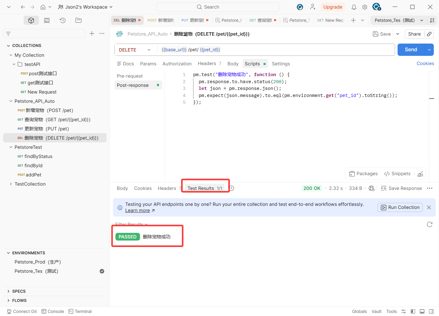Click the script cleanup broom icon

pyautogui.click(x=420, y=174)
